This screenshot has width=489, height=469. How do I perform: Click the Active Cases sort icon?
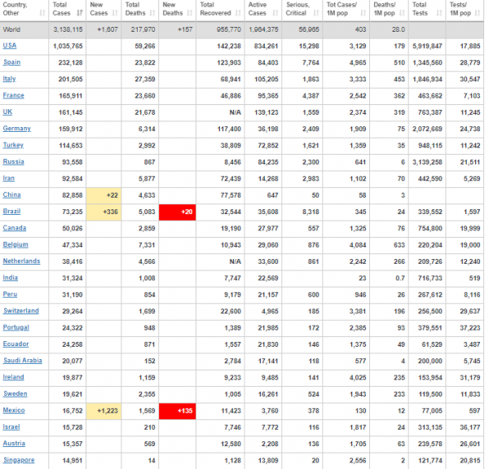(275, 13)
